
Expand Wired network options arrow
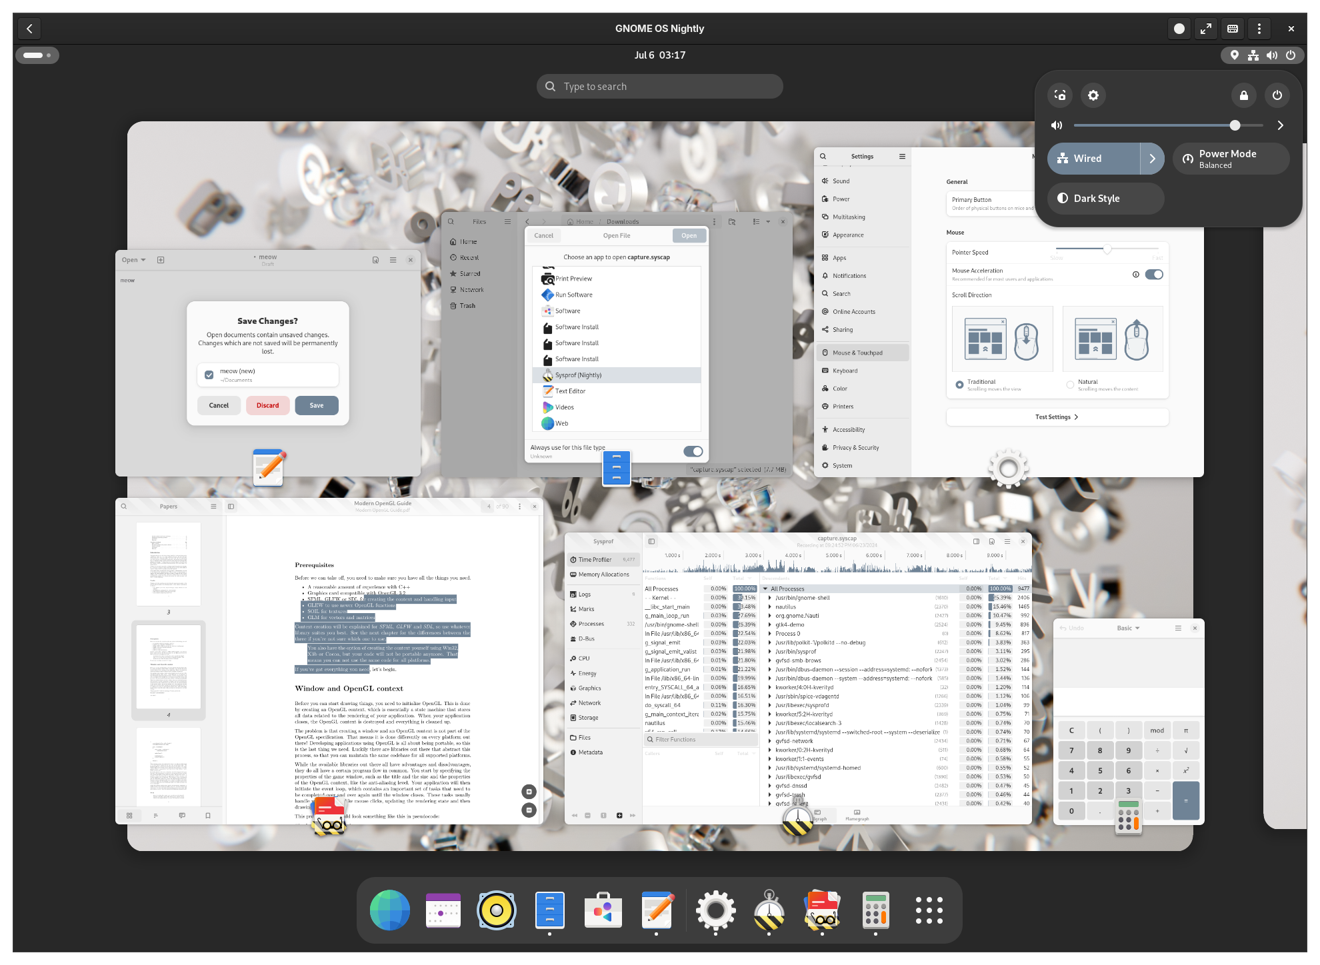tap(1152, 159)
